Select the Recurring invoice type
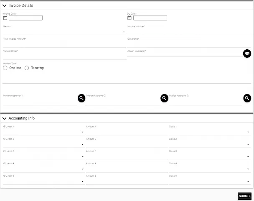The image size is (254, 201). tap(27, 68)
